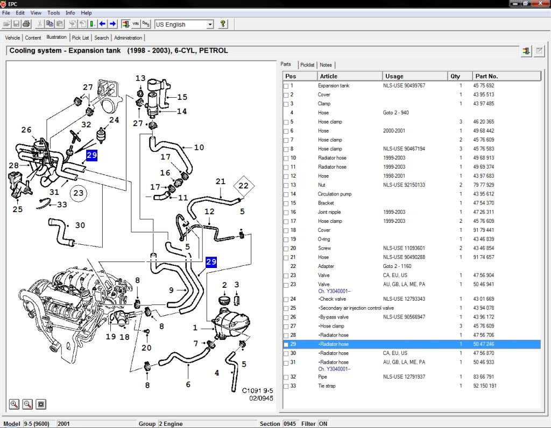The height and width of the screenshot is (428, 551).
Task: Click the diamond 22 callout in the illustration
Action: click(244, 186)
